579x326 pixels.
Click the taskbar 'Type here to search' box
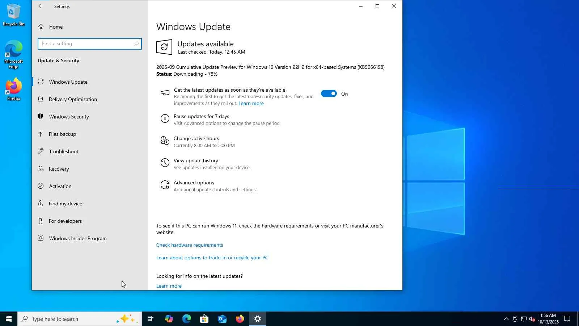click(80, 319)
